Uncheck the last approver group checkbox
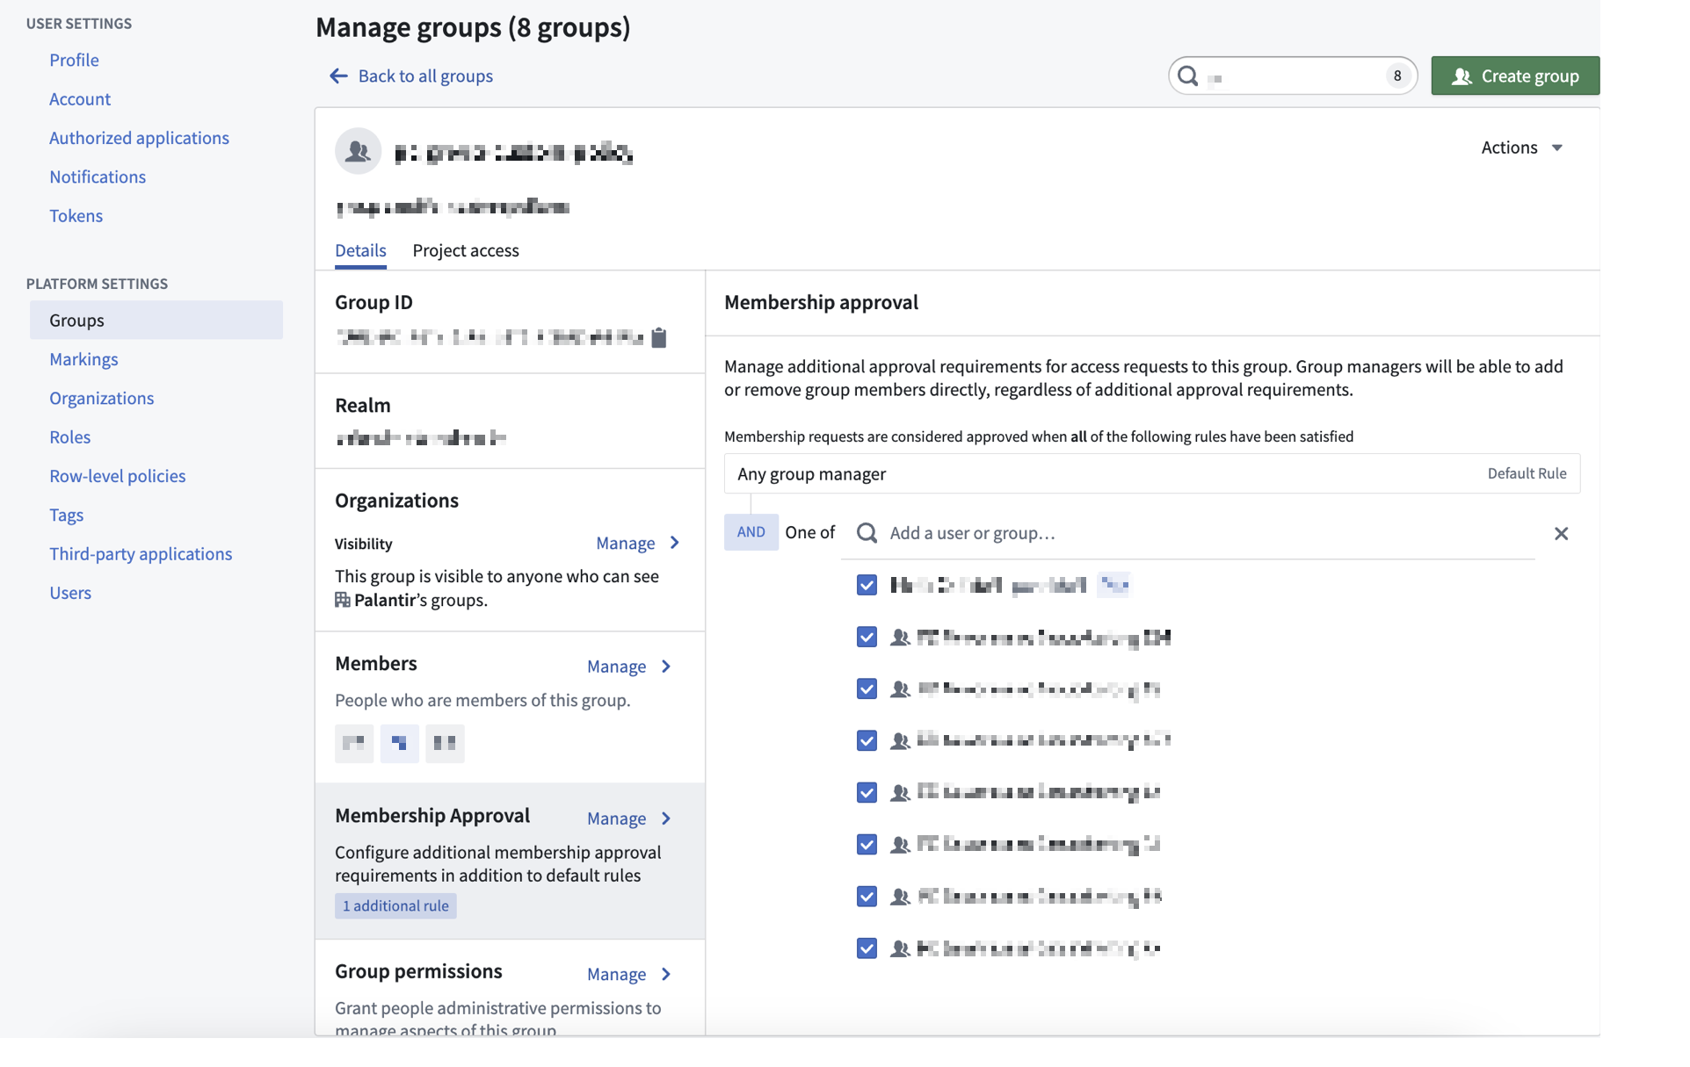 click(867, 948)
